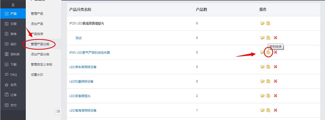
Task: Copy link for 测试 subcategory
Action: pyautogui.click(x=268, y=38)
